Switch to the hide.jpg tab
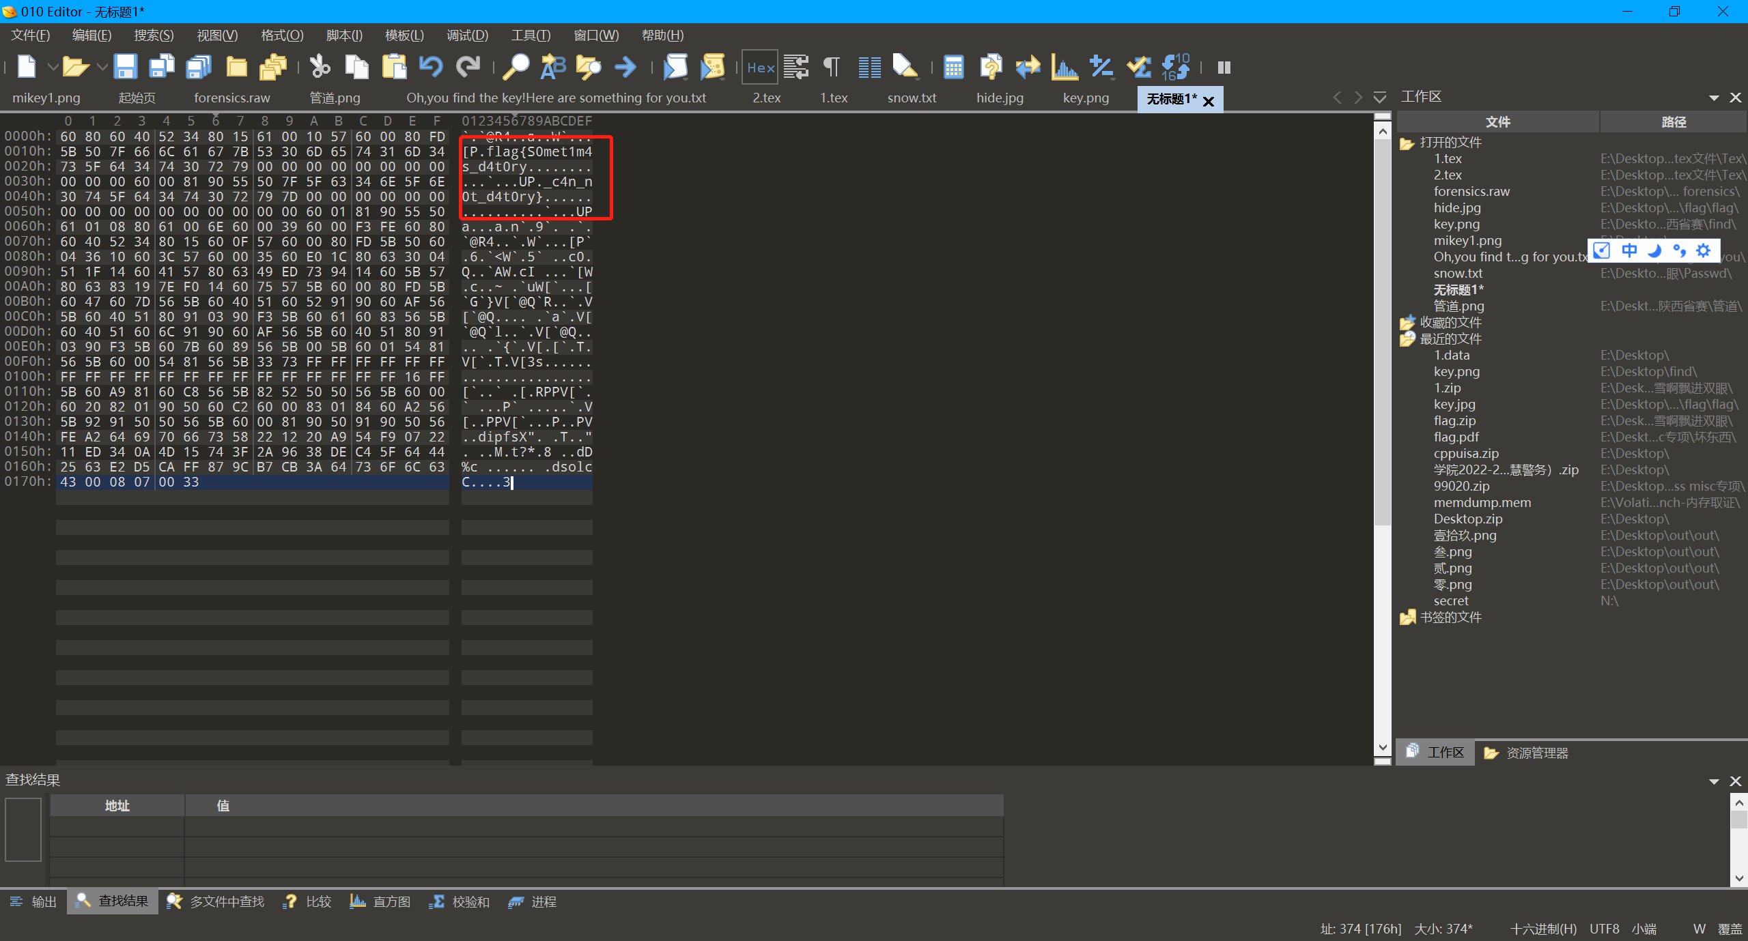The image size is (1748, 941). point(1000,98)
